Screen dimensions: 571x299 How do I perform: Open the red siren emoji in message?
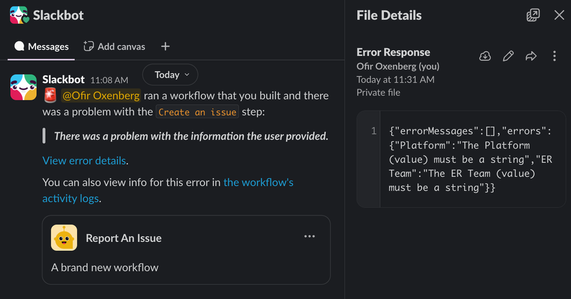tap(50, 95)
